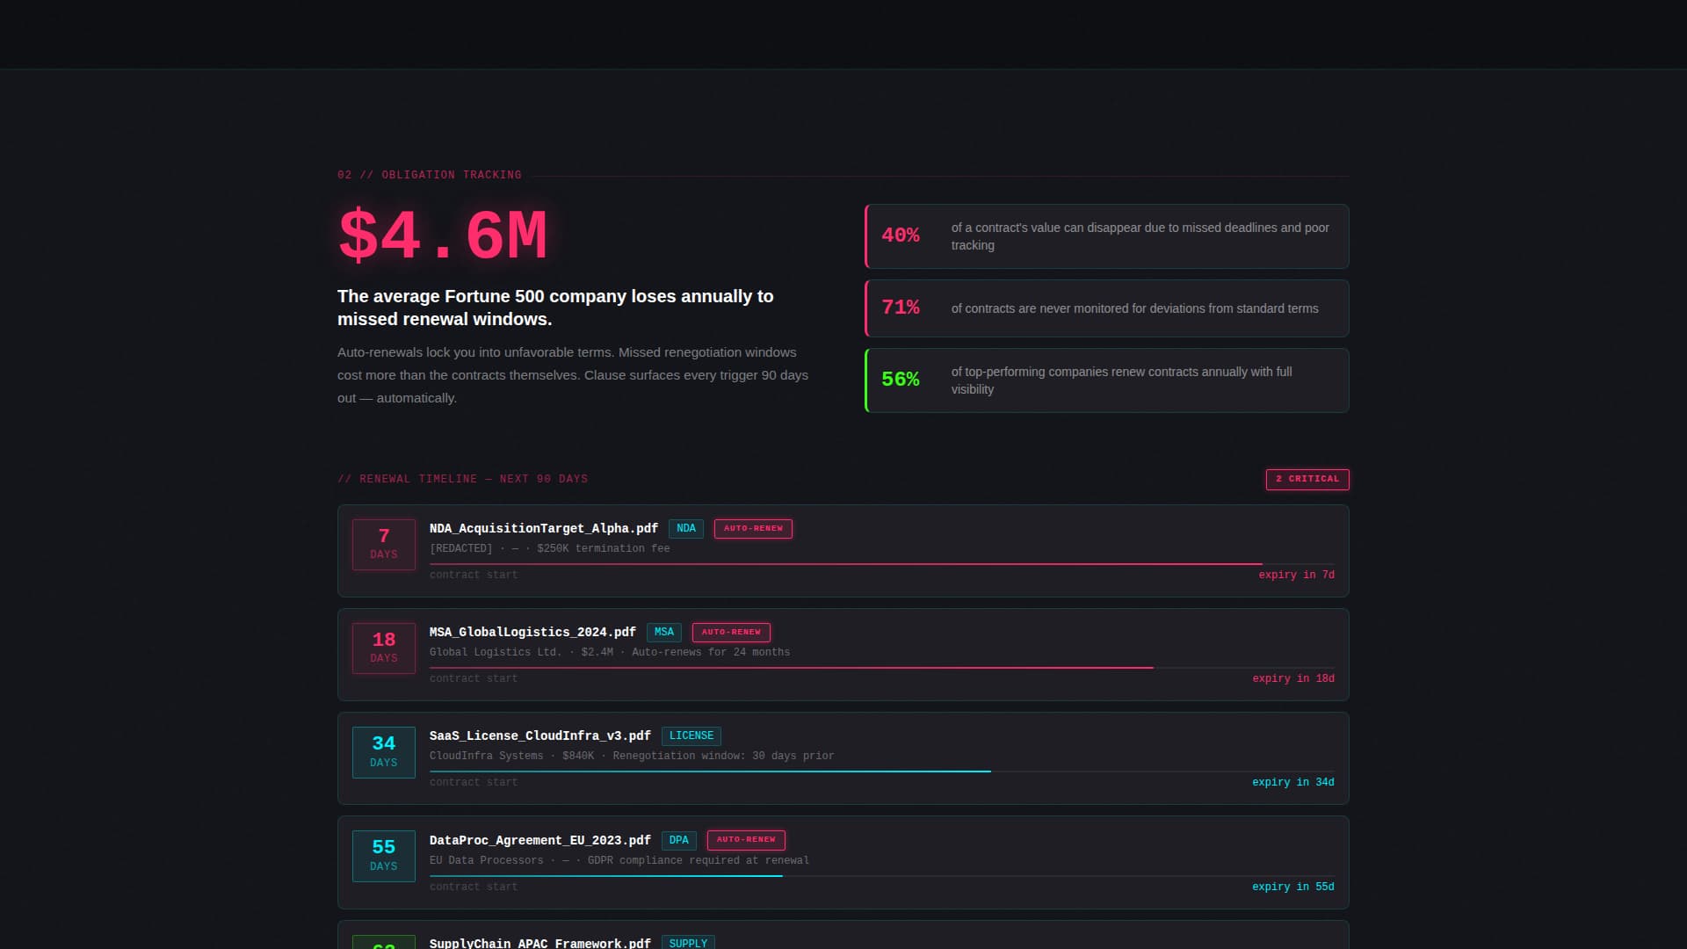Click the 2 CRITICAL filter button
The height and width of the screenshot is (949, 1687).
pos(1307,479)
